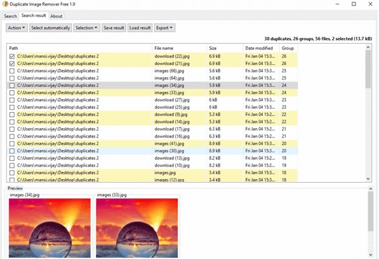This screenshot has width=379, height=259.
Task: Expand the Selection dropdown
Action: [87, 28]
